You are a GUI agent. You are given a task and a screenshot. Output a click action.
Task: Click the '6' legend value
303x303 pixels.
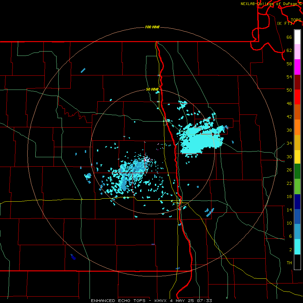(290, 236)
